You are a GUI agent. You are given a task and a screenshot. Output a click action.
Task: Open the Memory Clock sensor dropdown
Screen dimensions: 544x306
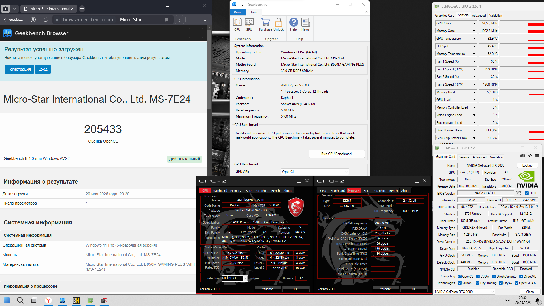(x=474, y=31)
